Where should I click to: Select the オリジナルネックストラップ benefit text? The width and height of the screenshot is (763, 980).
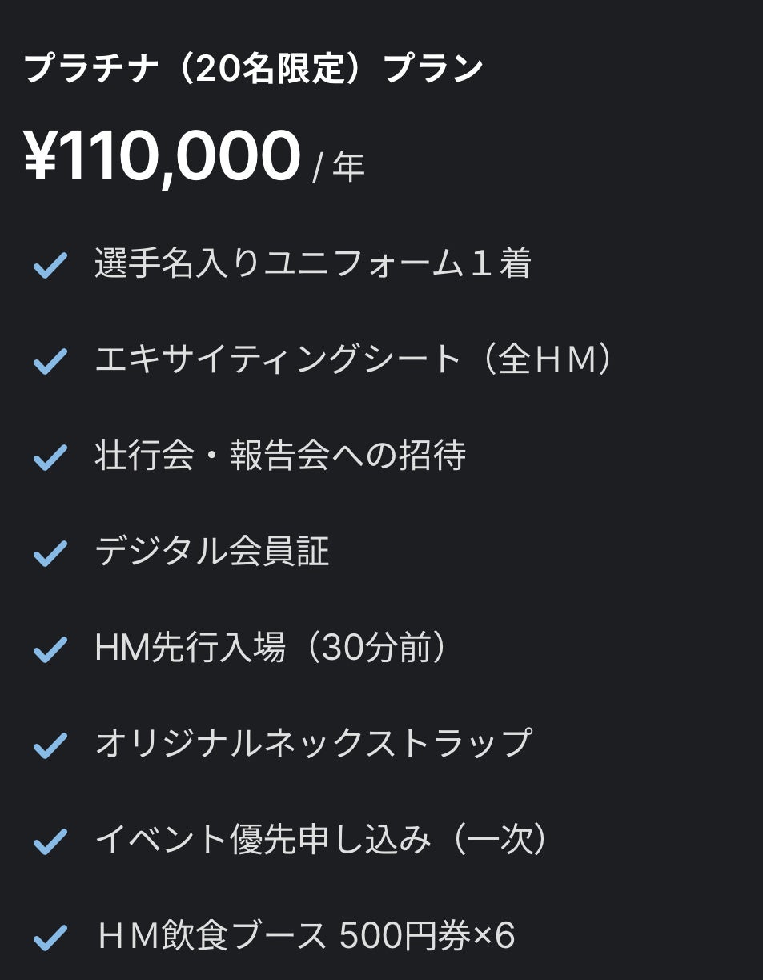click(312, 744)
